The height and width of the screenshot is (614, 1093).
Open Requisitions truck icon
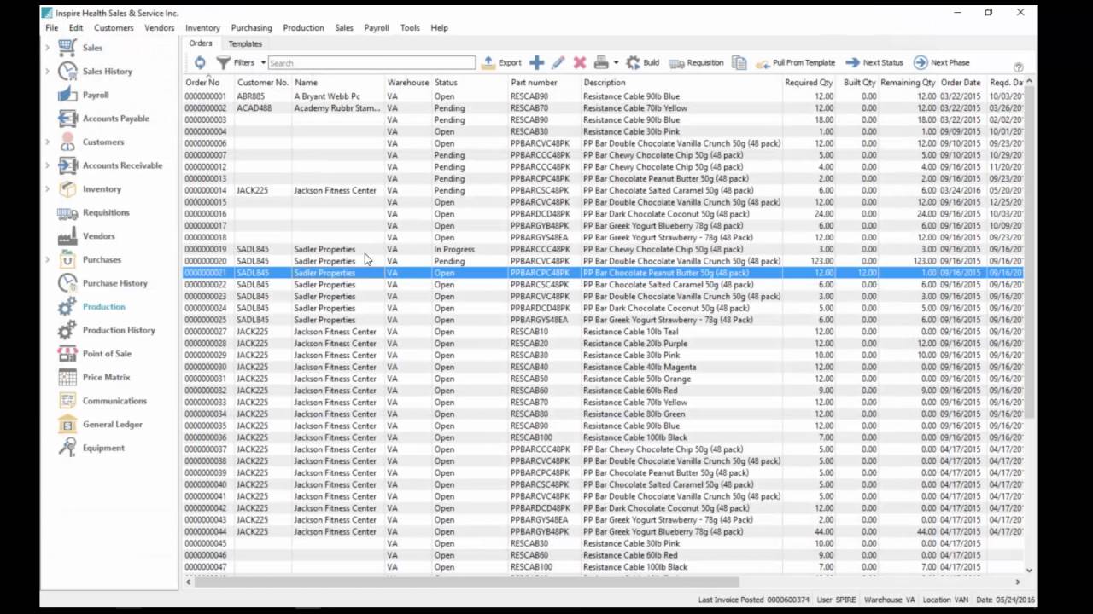click(x=67, y=212)
